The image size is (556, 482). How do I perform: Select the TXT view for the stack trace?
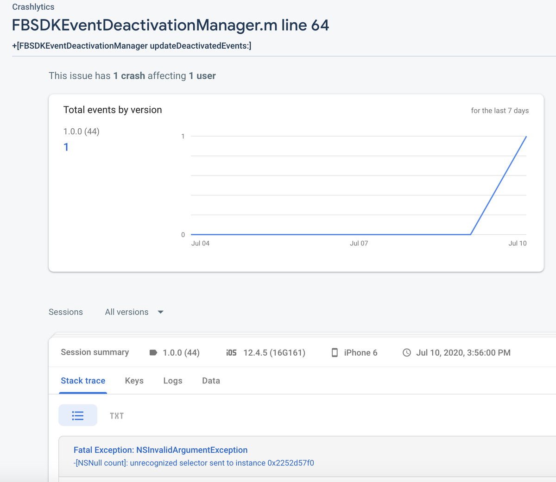coord(117,415)
